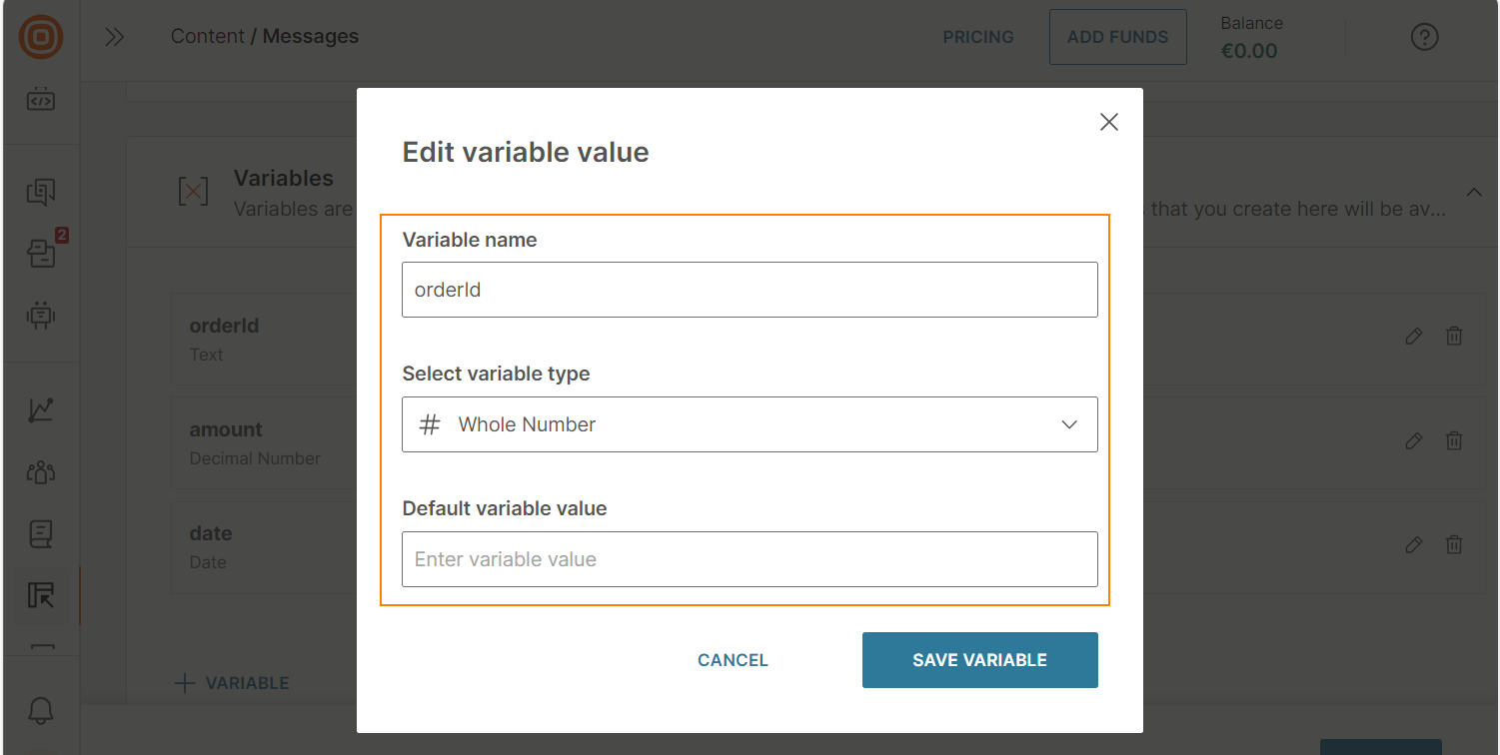Image resolution: width=1500 pixels, height=755 pixels.
Task: Collapse the Variables section chevron
Action: pyautogui.click(x=1474, y=192)
